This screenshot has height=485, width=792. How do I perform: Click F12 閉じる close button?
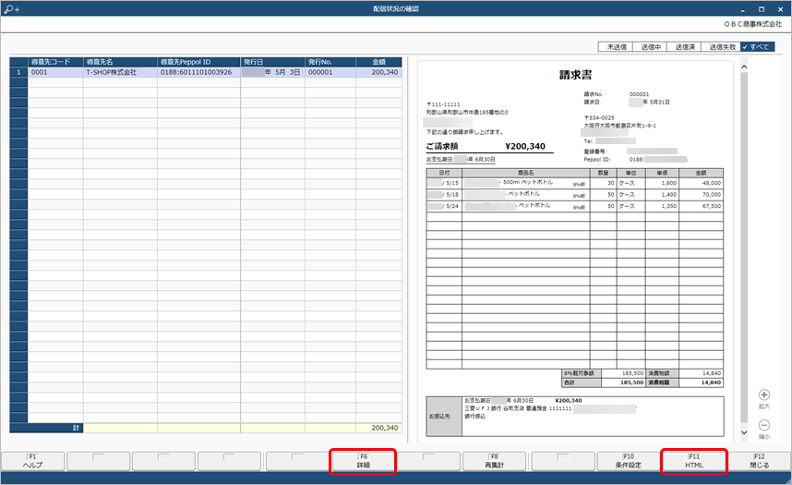(x=760, y=461)
